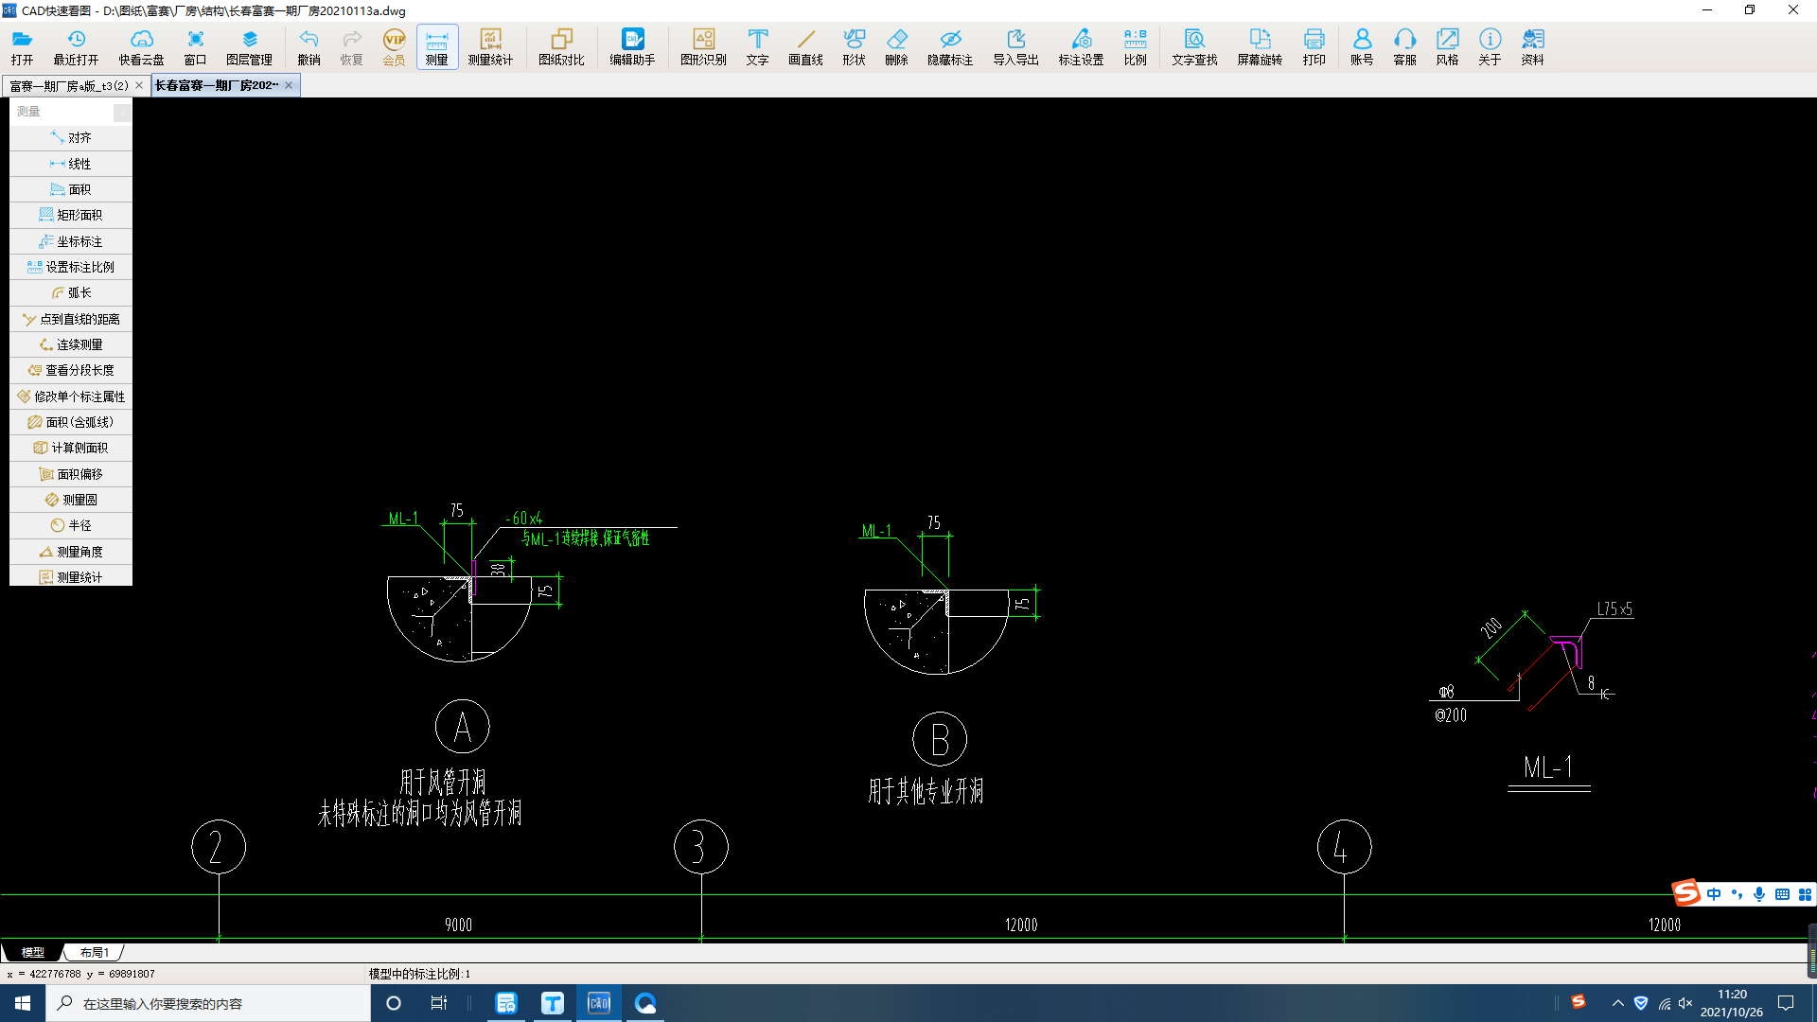The height and width of the screenshot is (1022, 1817).
Task: Select 坐标标注 coordinate annotation
Action: (71, 241)
